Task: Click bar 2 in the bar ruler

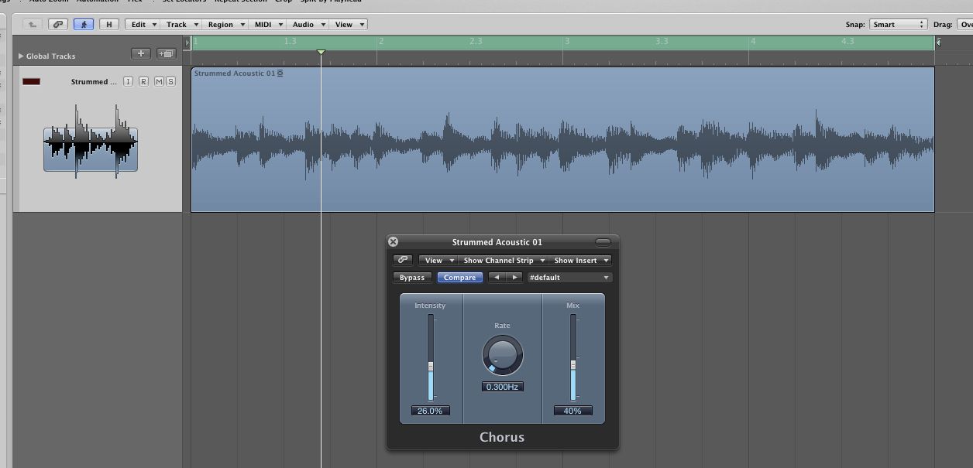Action: coord(380,41)
